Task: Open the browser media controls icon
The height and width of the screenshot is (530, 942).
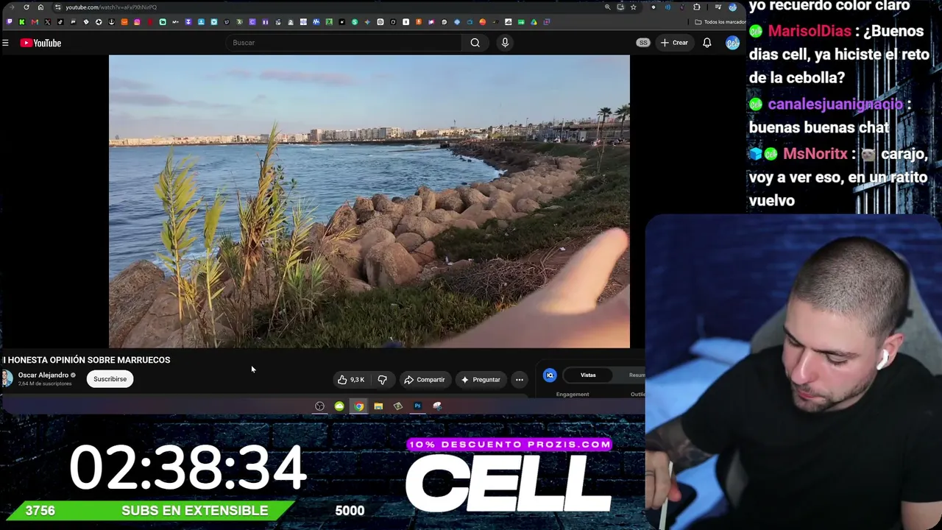Action: [718, 7]
